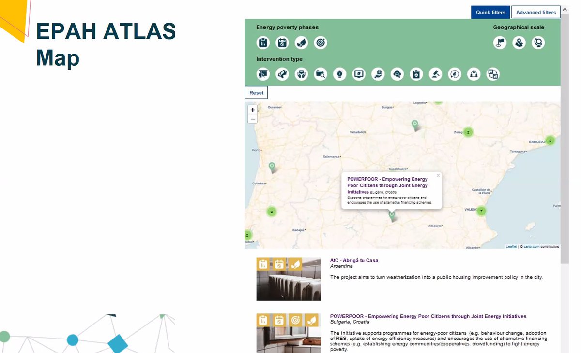Click 'Bulgaria, Croatia' text in results list

(350, 322)
